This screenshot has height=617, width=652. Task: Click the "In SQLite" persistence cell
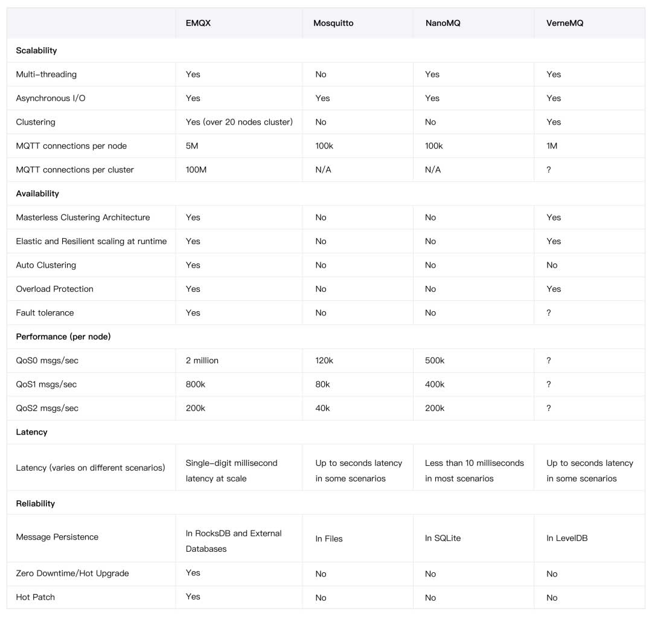pyautogui.click(x=443, y=538)
